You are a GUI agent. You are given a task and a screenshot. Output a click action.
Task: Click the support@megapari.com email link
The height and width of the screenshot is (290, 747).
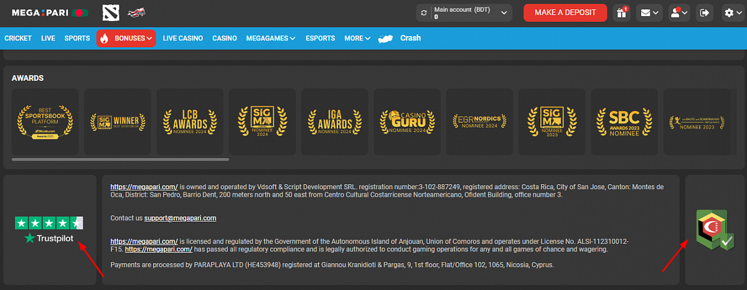pyautogui.click(x=180, y=218)
